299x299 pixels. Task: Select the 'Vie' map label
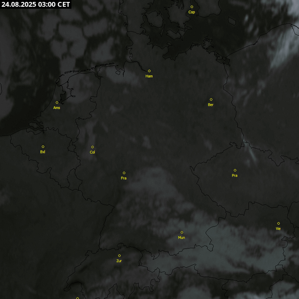point(278,229)
